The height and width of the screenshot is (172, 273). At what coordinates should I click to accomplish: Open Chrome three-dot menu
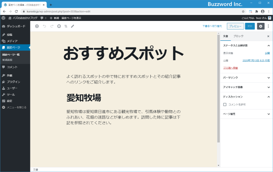click(269, 12)
